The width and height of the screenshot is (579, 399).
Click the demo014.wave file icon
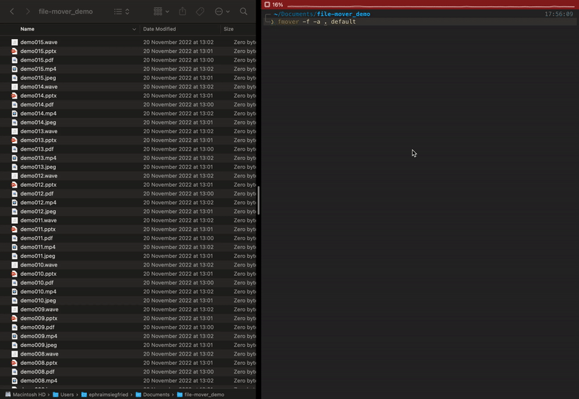14,87
